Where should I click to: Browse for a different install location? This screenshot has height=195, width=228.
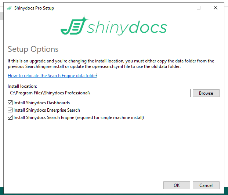point(206,93)
